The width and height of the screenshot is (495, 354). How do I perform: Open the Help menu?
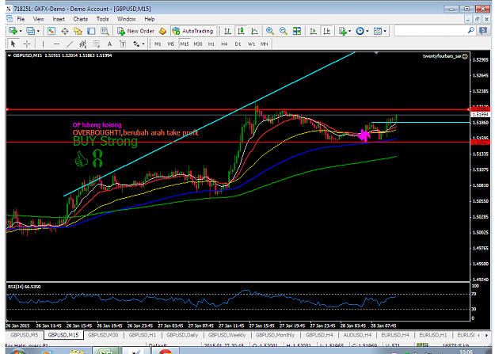[150, 19]
